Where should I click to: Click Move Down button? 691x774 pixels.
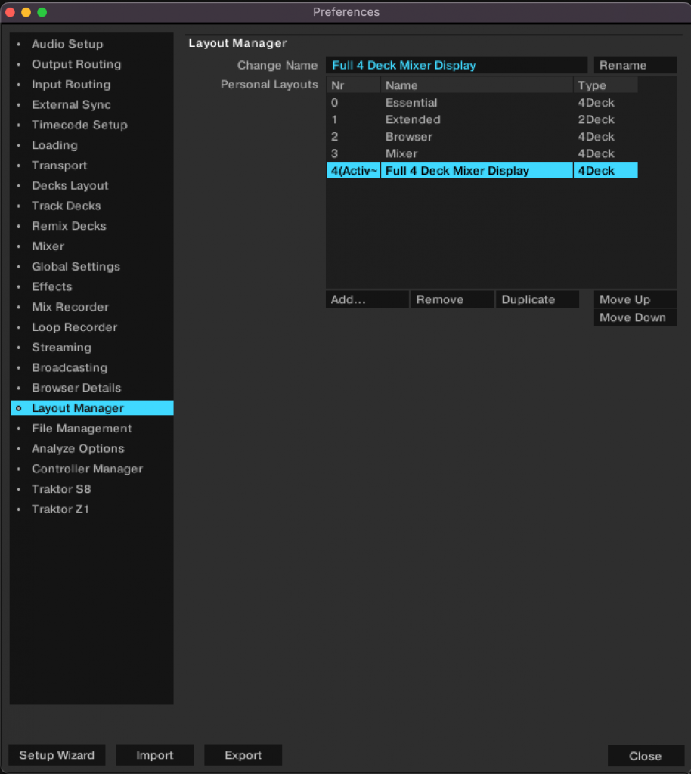pos(635,317)
